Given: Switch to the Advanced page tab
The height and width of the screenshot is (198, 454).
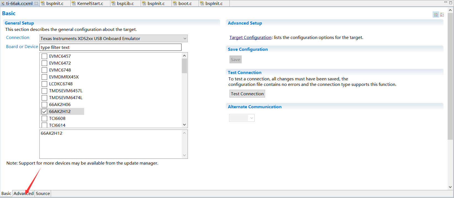Looking at the screenshot, I should (23, 193).
